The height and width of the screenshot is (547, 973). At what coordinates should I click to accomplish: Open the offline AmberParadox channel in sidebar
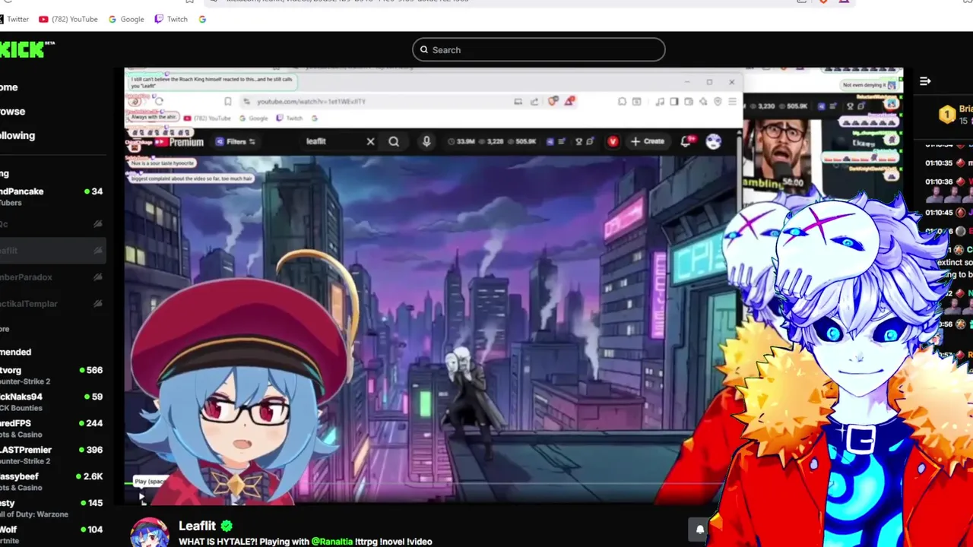(52, 277)
